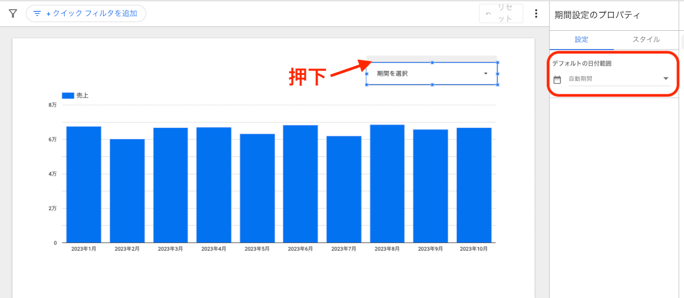Click top-middle resize handle of date control
Image resolution: width=684 pixels, height=298 pixels.
pos(432,63)
